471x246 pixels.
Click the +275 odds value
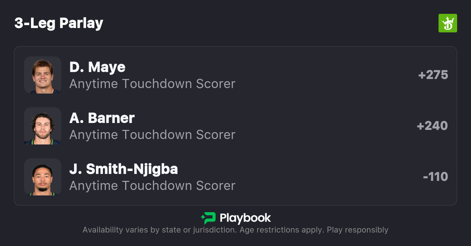(x=433, y=75)
